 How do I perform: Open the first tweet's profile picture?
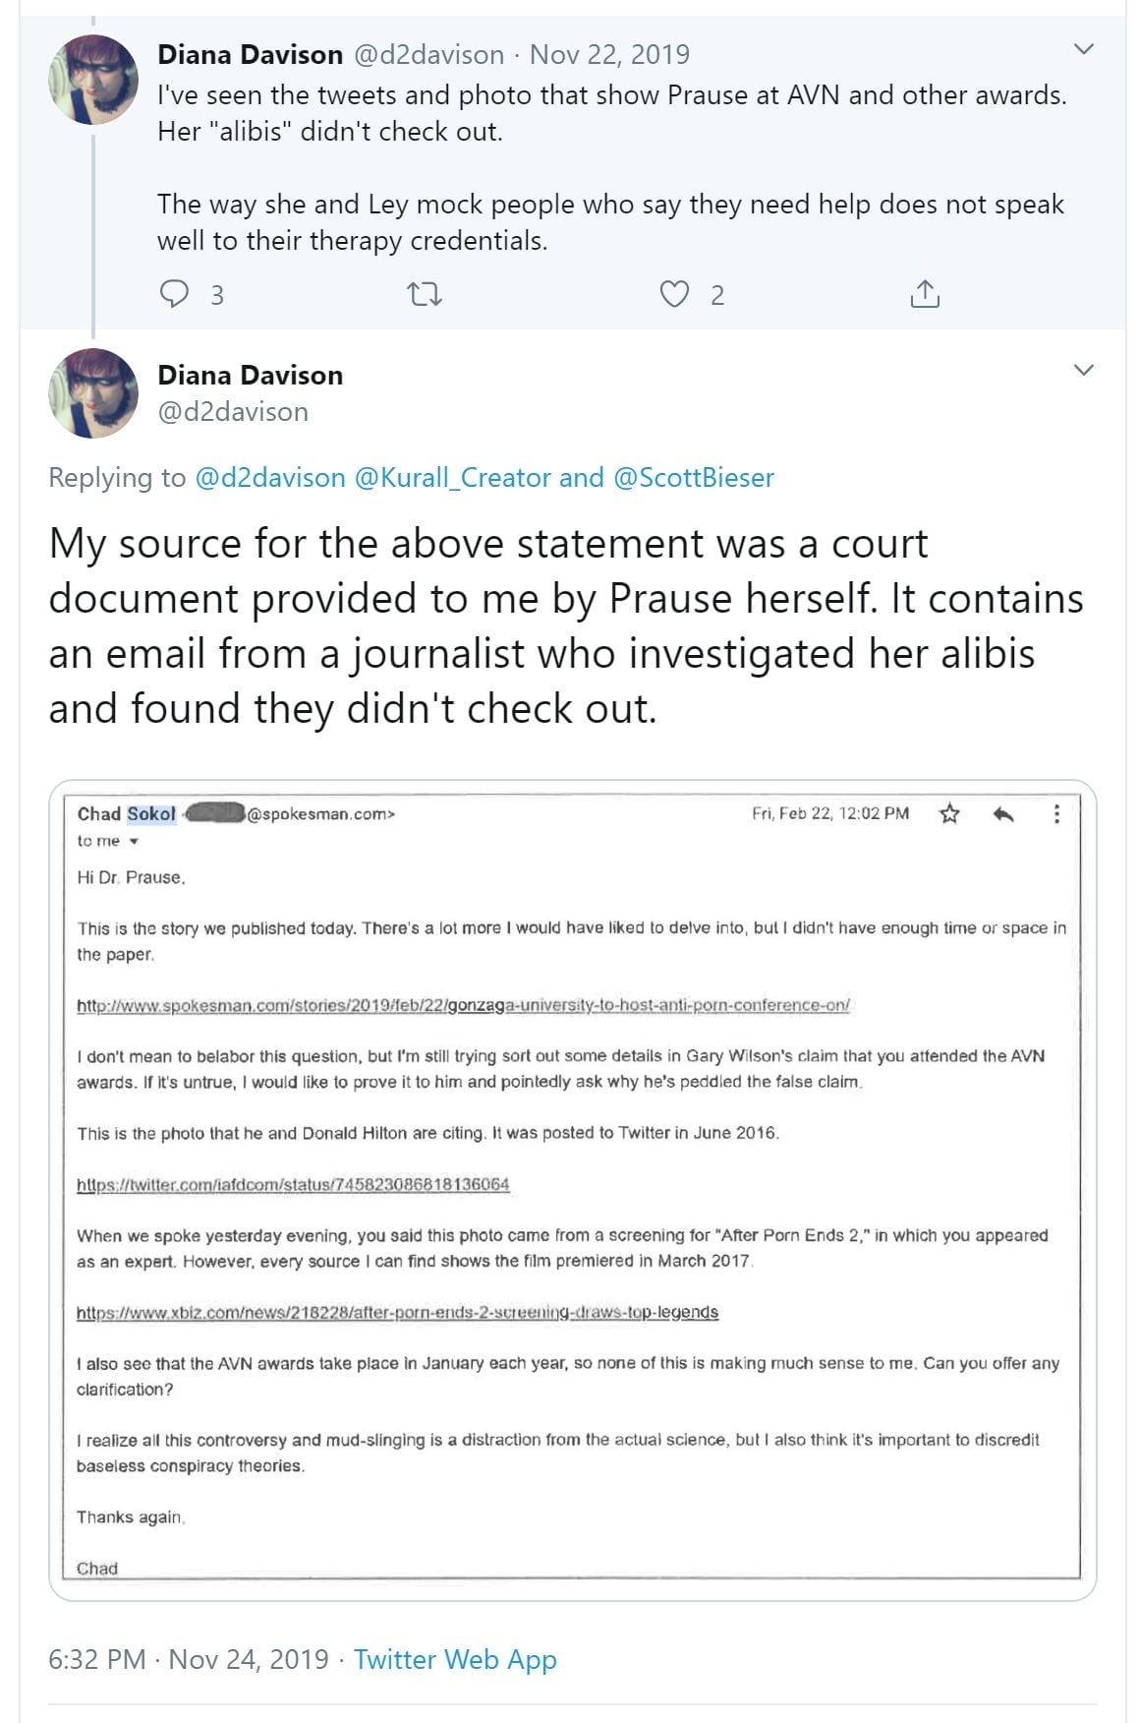click(x=93, y=80)
